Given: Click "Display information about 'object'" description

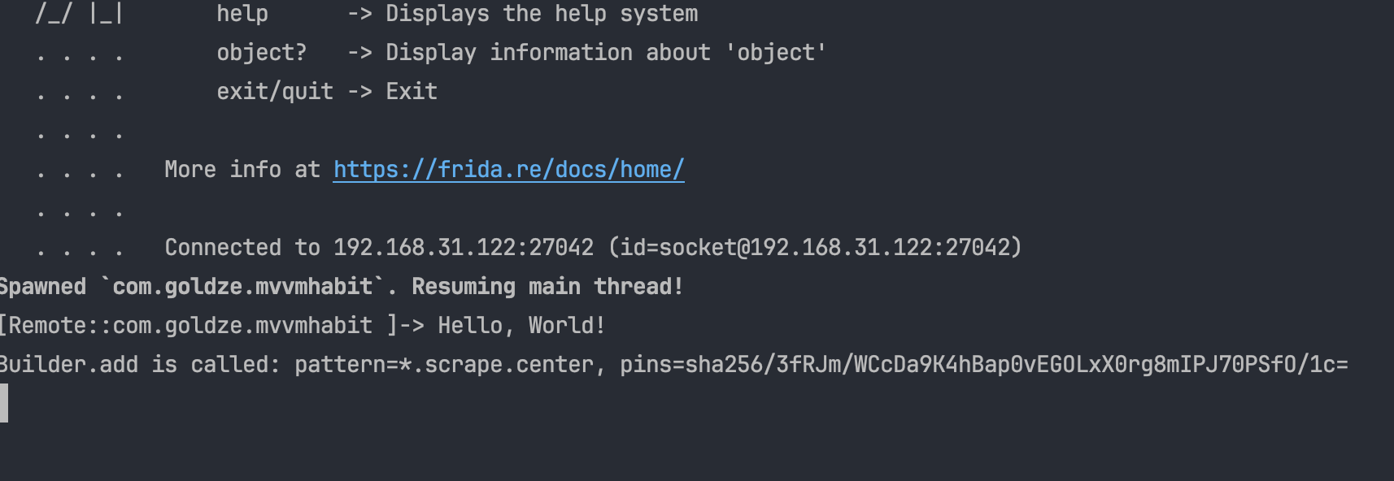Looking at the screenshot, I should point(606,53).
